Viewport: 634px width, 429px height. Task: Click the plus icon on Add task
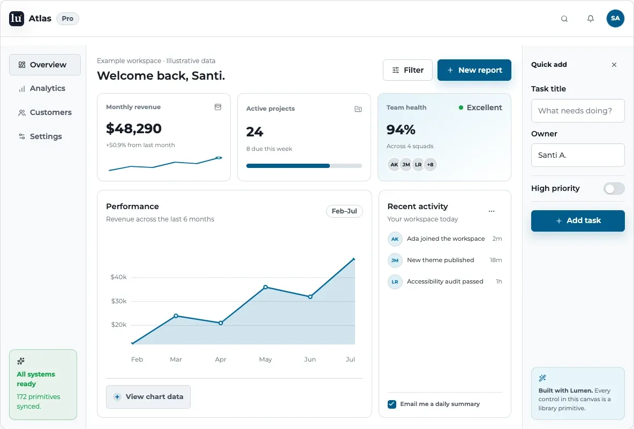coord(559,221)
